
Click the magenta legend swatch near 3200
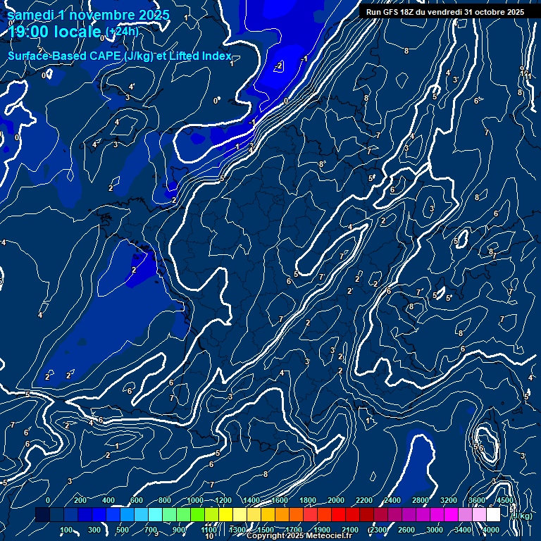(x=451, y=515)
